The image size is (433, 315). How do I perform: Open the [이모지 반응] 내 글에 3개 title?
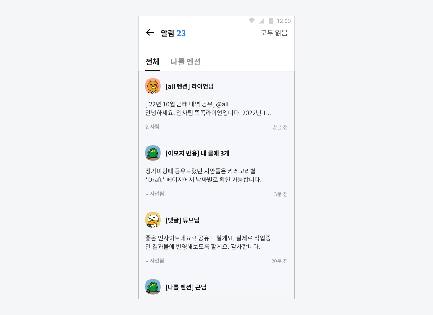[197, 153]
